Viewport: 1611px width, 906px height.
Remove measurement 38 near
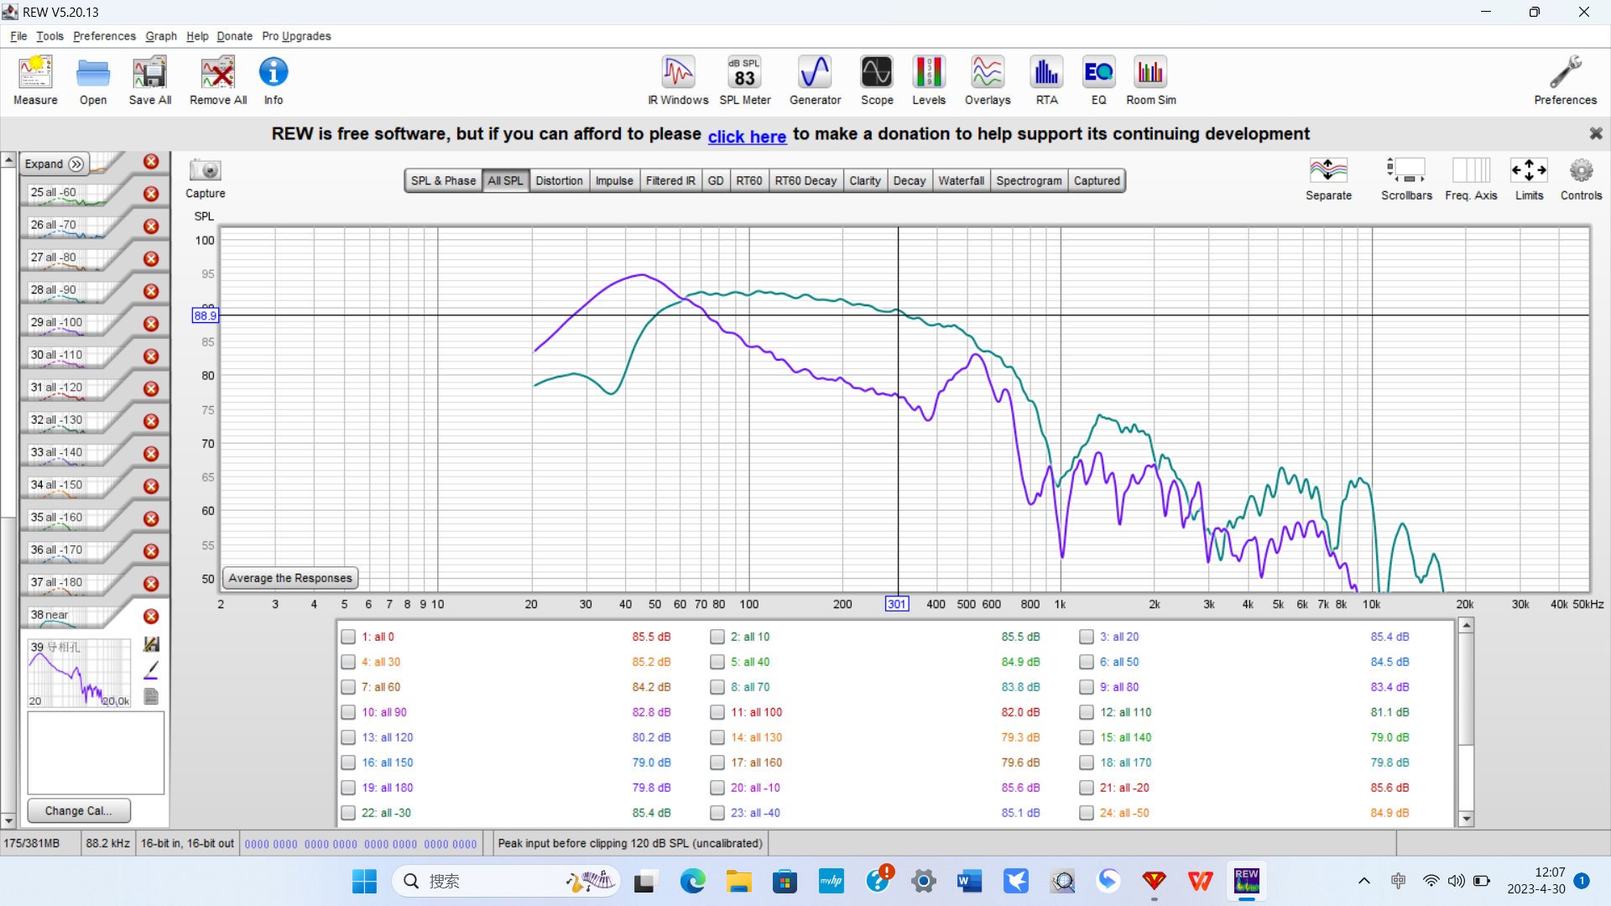pos(151,617)
